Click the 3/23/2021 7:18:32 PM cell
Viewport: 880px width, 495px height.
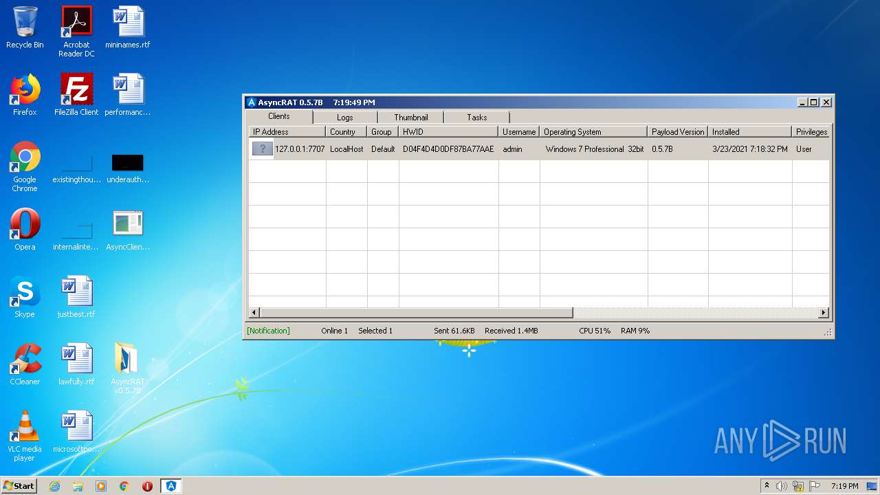[750, 148]
